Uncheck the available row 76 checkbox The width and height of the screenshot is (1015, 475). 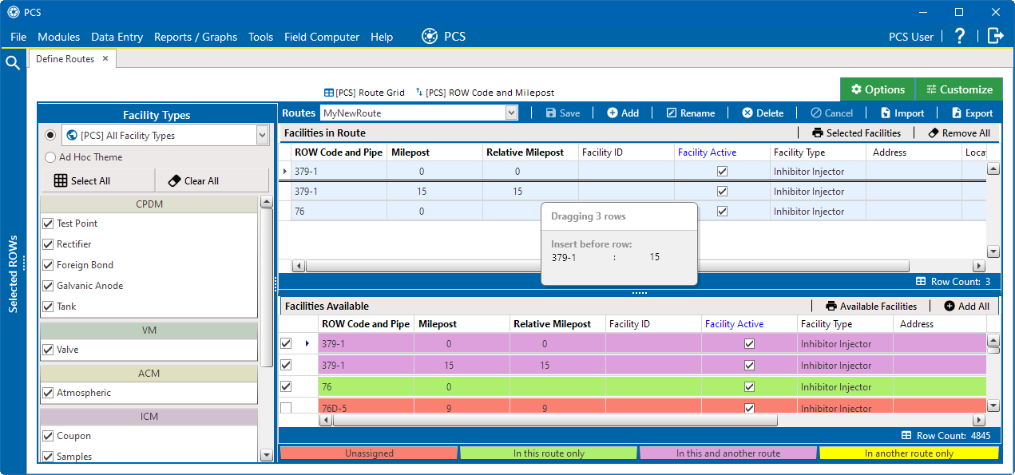[x=286, y=386]
